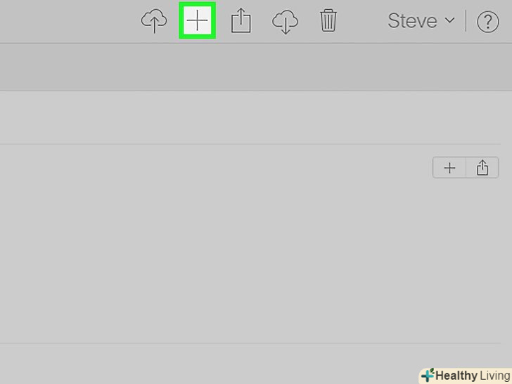Expand the chevron next to Steve
This screenshot has width=512, height=384.
tap(449, 20)
